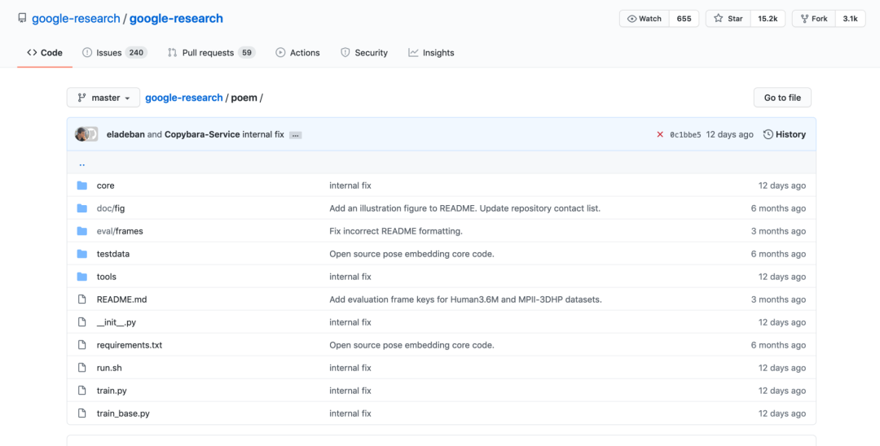
Task: Star the google-research repository
Action: click(728, 19)
